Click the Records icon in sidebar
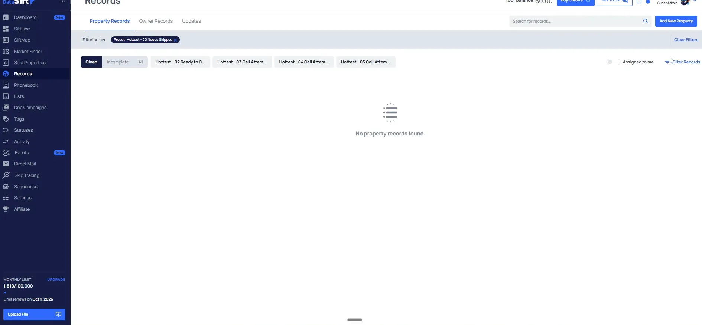 [x=6, y=74]
